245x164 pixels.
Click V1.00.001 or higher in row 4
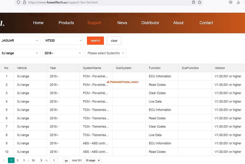click(x=228, y=101)
